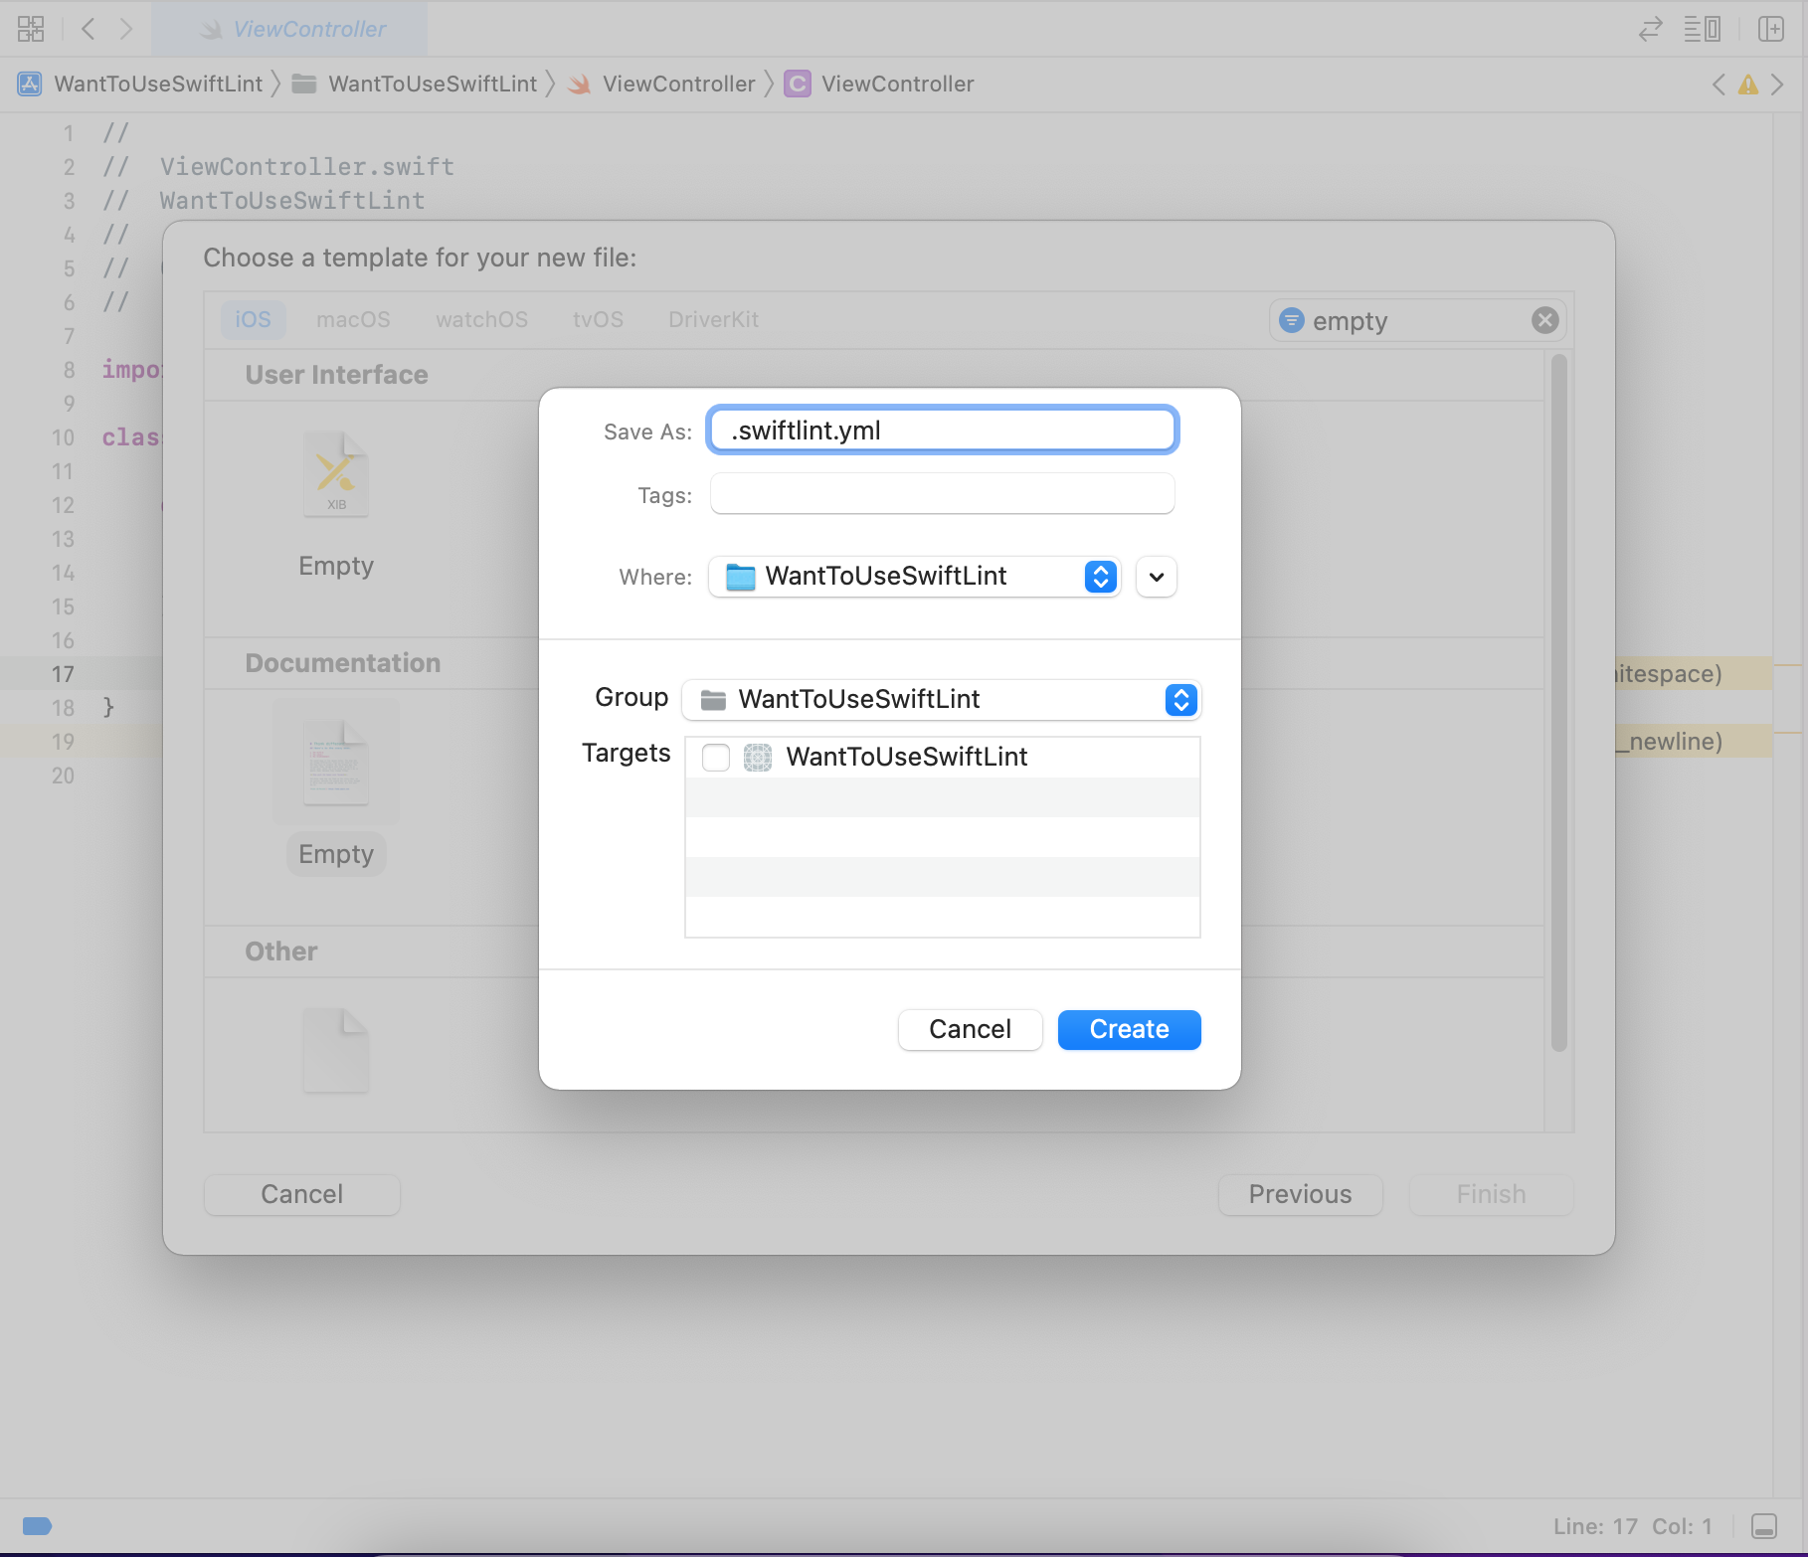The height and width of the screenshot is (1557, 1808).
Task: Click the Previous button
Action: point(1300,1195)
